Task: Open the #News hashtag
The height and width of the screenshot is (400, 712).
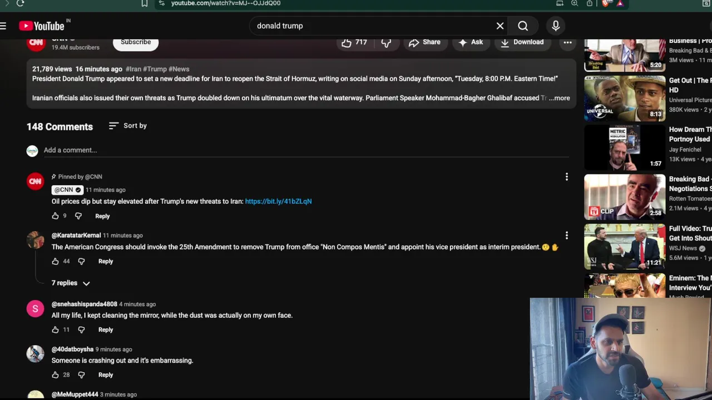Action: coord(179,69)
